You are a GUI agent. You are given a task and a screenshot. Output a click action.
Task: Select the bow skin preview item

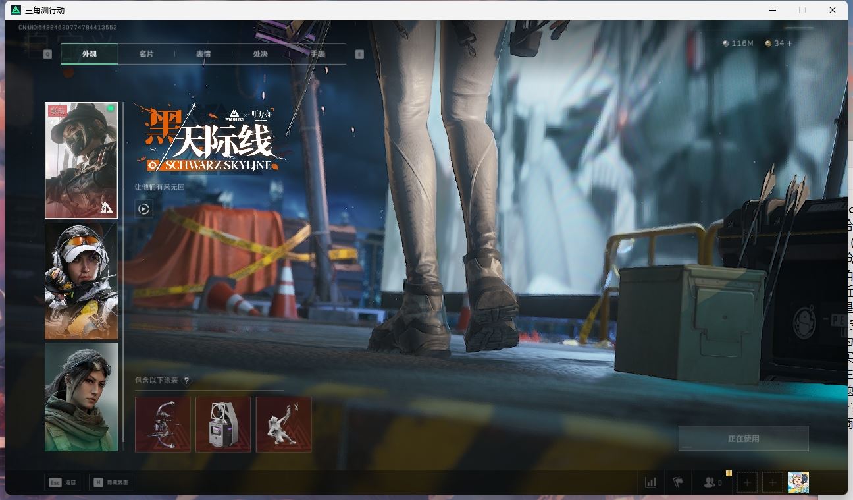pos(162,424)
